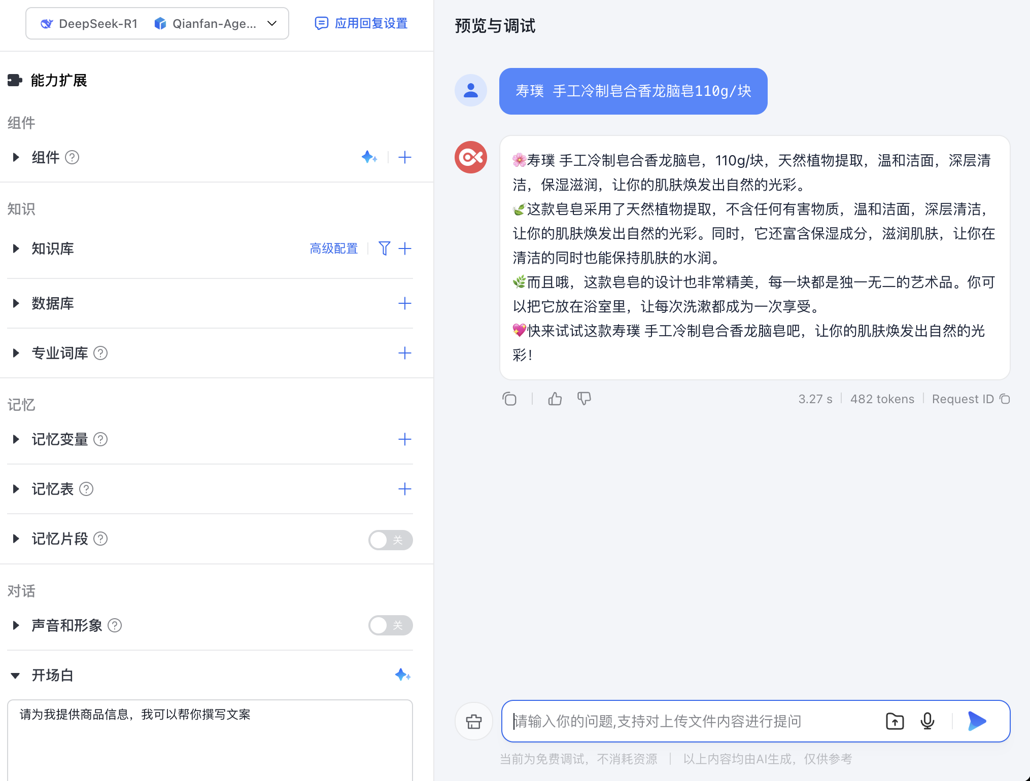1030x781 pixels.
Task: Expand the 记忆变量 section
Action: 16,439
